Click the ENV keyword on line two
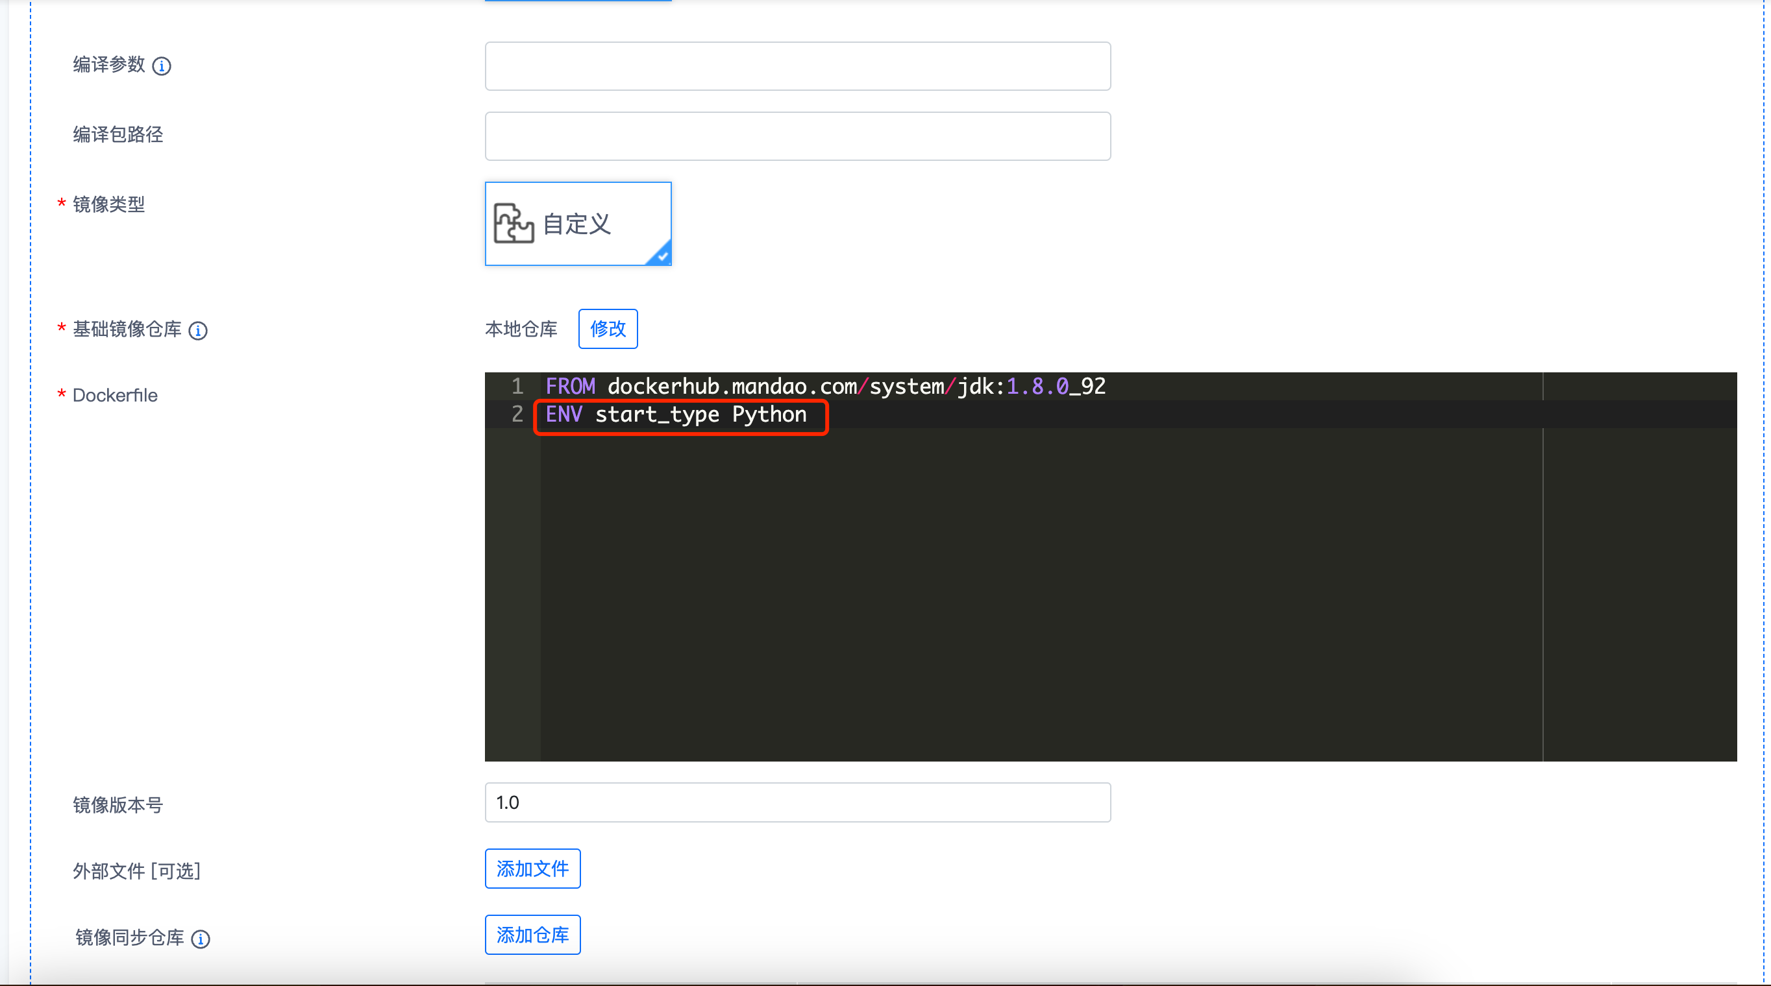 pyautogui.click(x=563, y=415)
